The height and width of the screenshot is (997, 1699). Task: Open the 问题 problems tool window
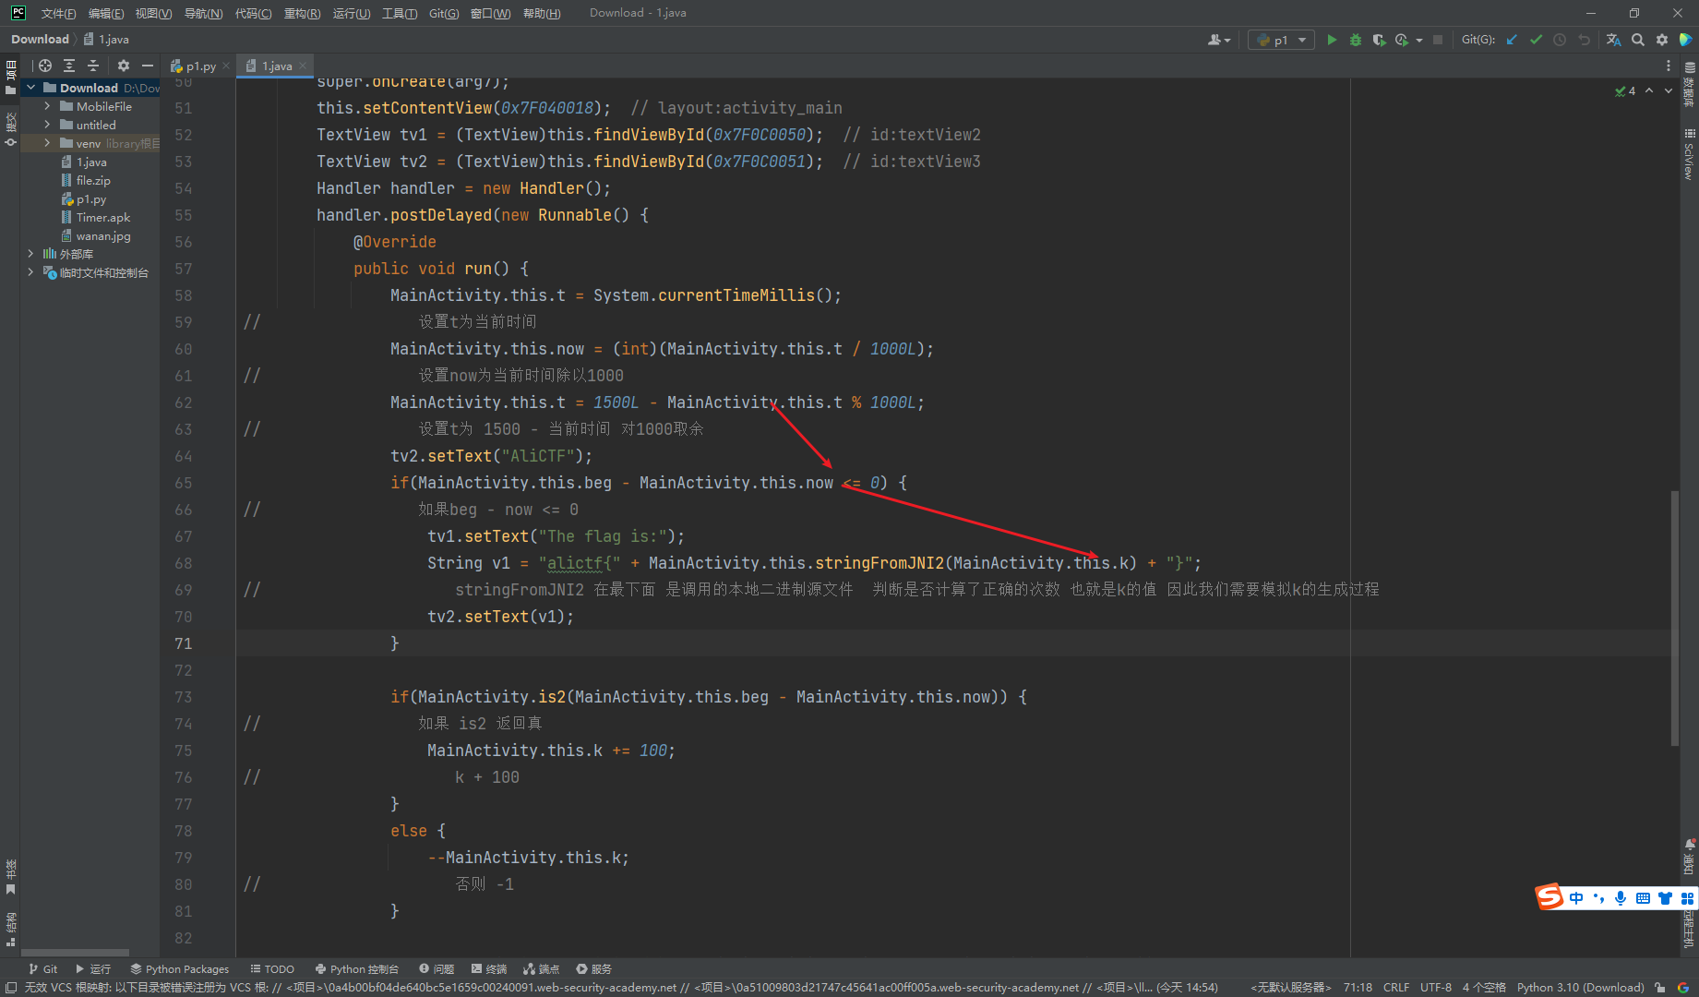click(437, 968)
